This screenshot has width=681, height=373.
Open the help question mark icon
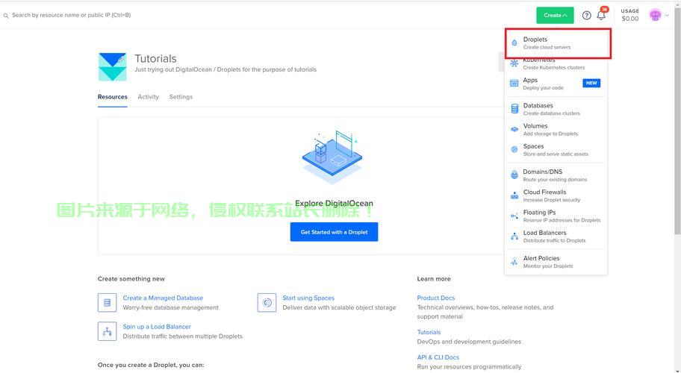586,16
